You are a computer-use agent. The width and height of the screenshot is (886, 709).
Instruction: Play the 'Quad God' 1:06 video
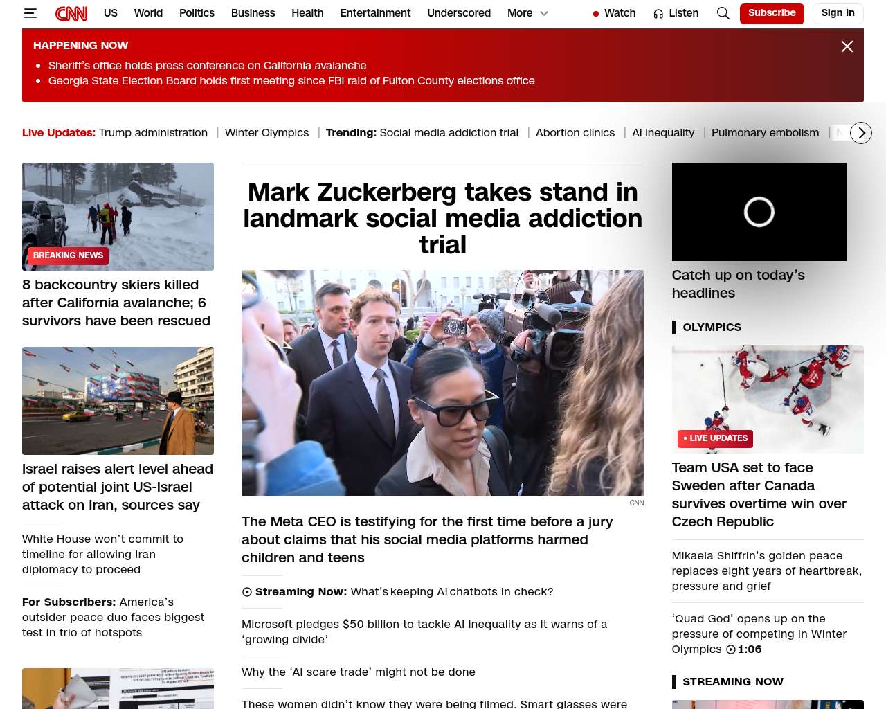tap(731, 649)
